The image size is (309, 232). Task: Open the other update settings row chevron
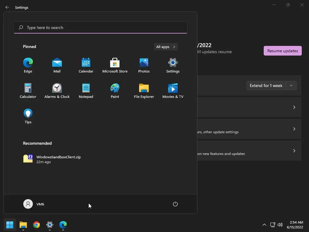294,129
